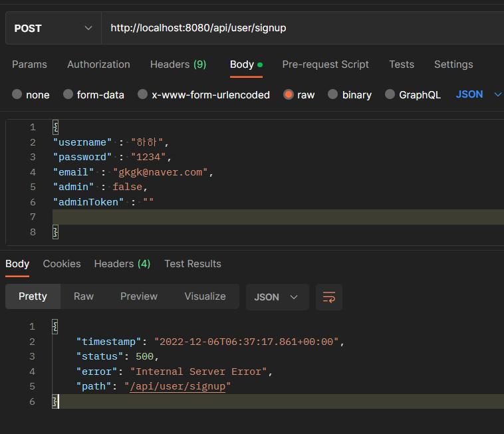Click the false value for admin

127,187
